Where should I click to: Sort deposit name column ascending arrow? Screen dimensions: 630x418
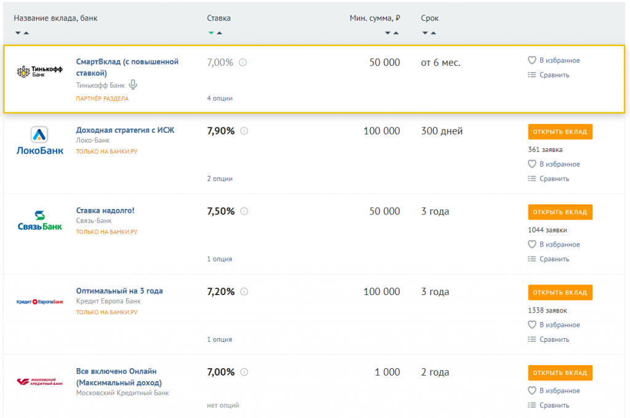pos(26,33)
